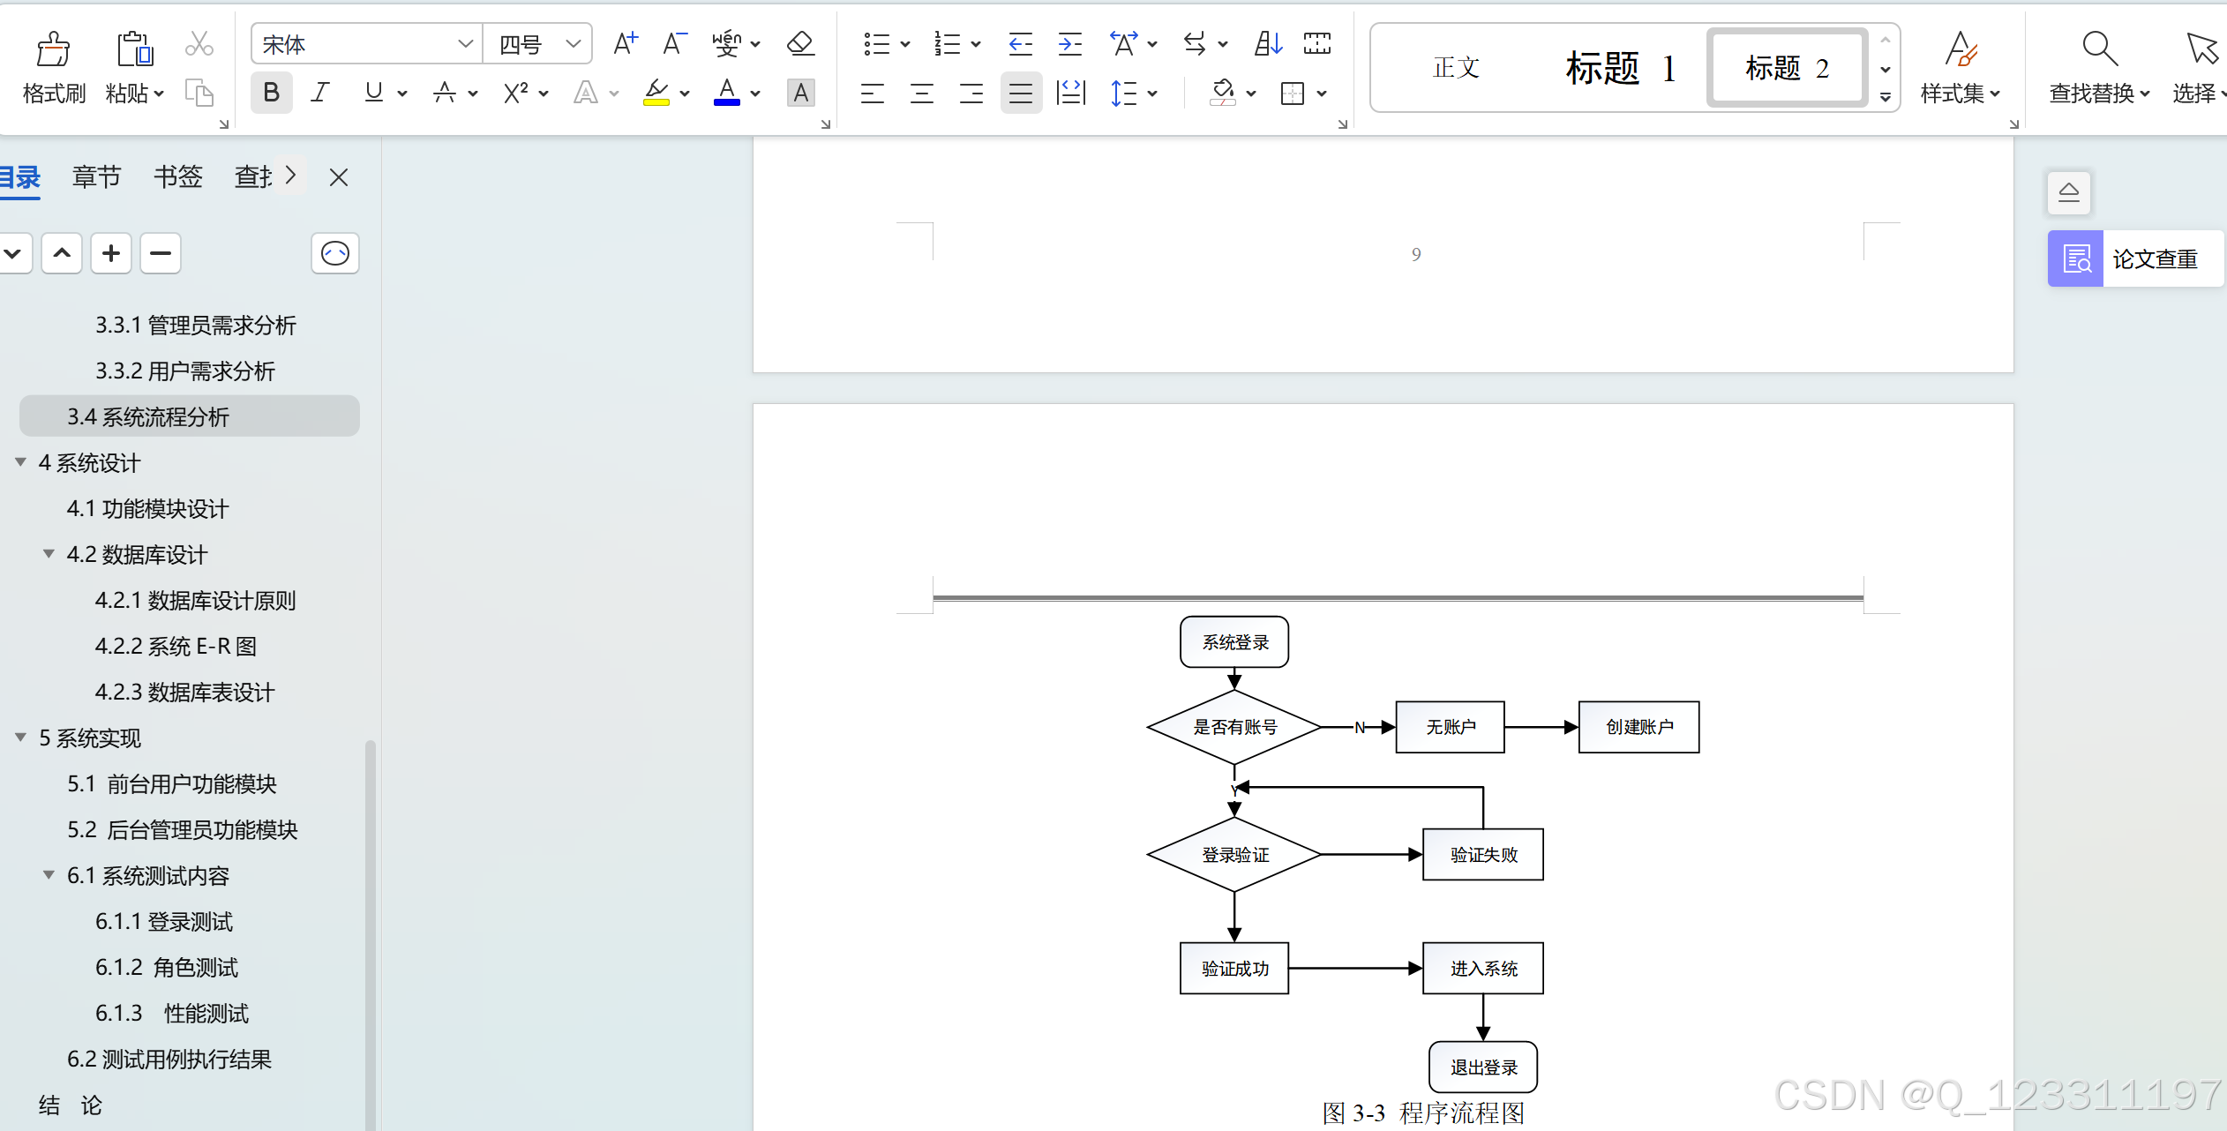Open highlight color dropdown arrow
This screenshot has height=1131, width=2227.
click(685, 94)
